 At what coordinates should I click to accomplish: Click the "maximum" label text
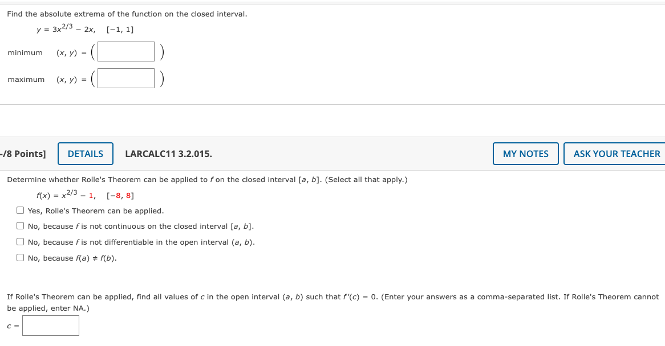pyautogui.click(x=26, y=80)
